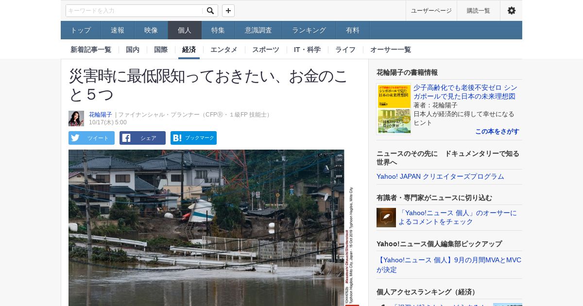This screenshot has width=583, height=306.
Task: Click the 個人アクセスランキング（経済） heading
Action: pyautogui.click(x=428, y=292)
